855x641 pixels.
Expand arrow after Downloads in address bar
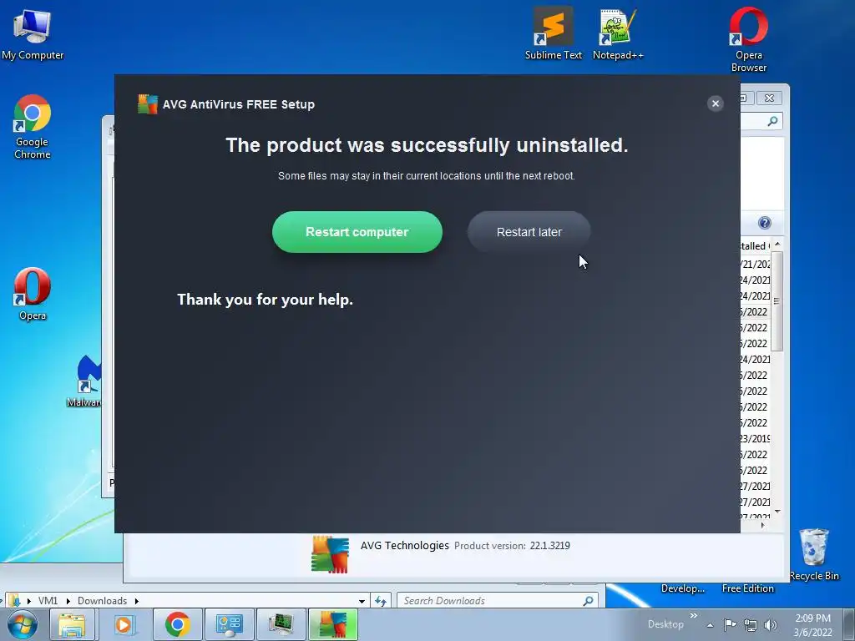[136, 601]
